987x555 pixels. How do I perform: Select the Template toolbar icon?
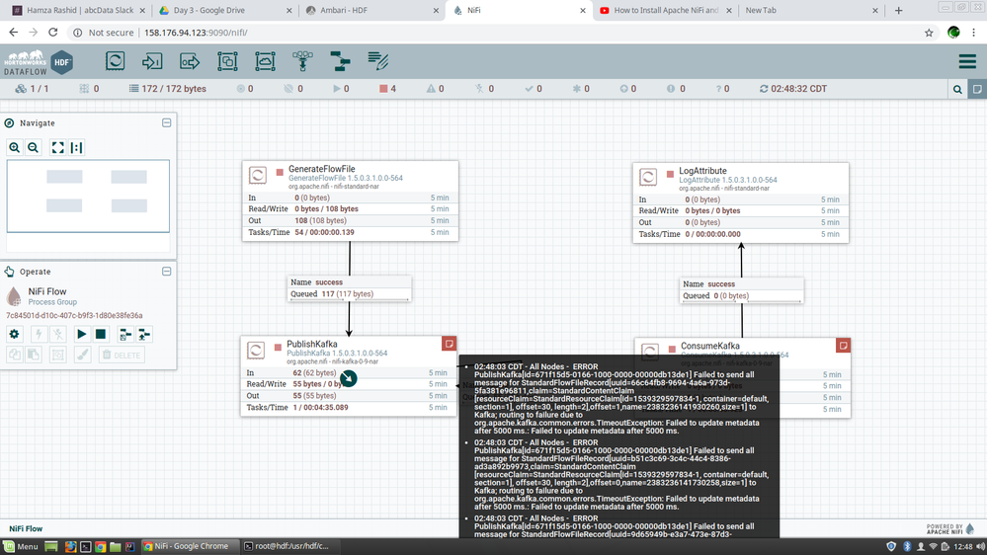point(340,61)
